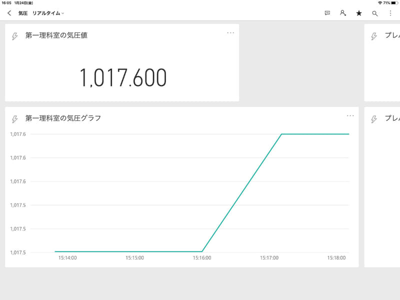Select the green line in the pressure graph

pos(315,134)
